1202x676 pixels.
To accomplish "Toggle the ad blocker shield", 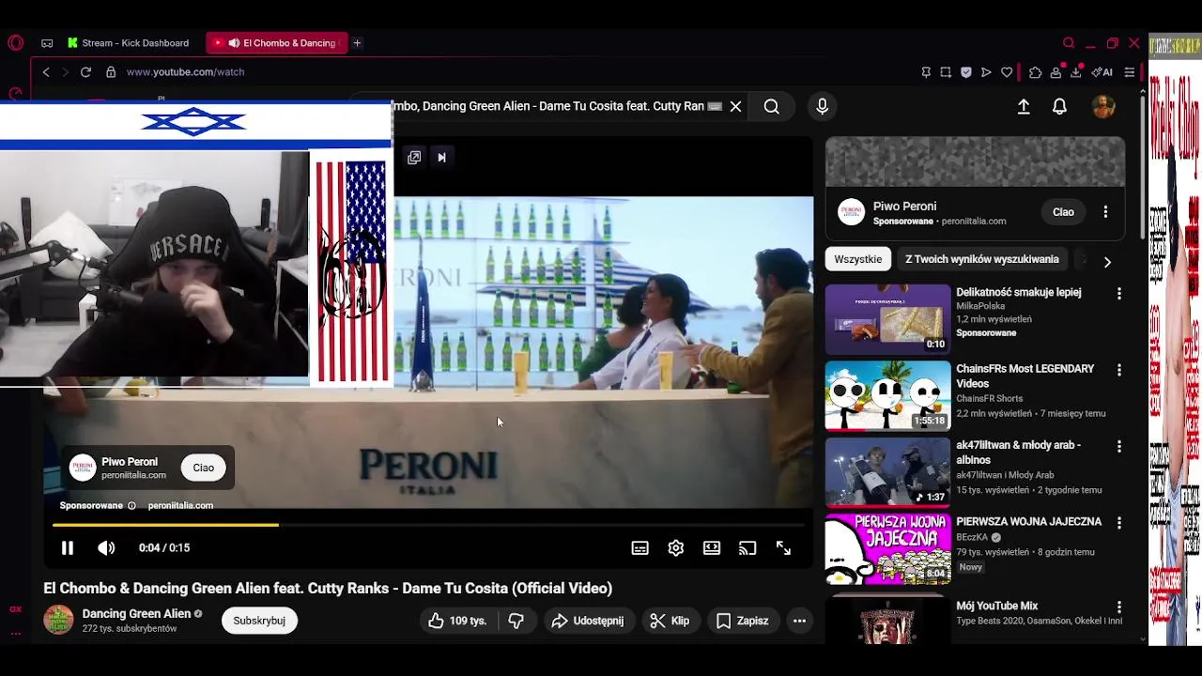I will coord(965,71).
